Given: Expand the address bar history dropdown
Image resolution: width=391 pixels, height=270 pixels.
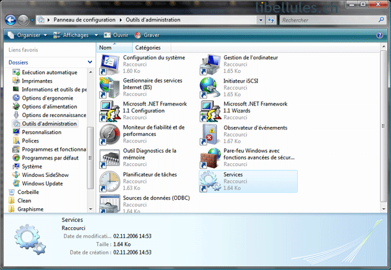Looking at the screenshot, I should coord(261,20).
